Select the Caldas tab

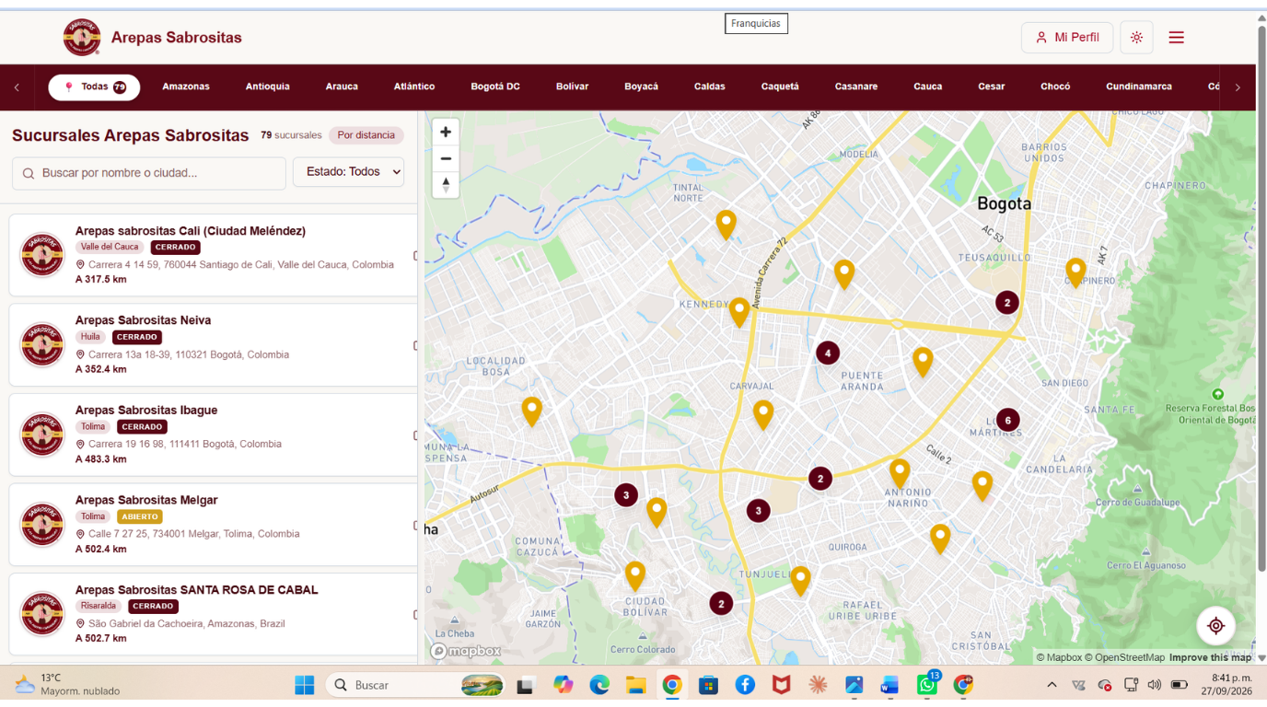[710, 87]
